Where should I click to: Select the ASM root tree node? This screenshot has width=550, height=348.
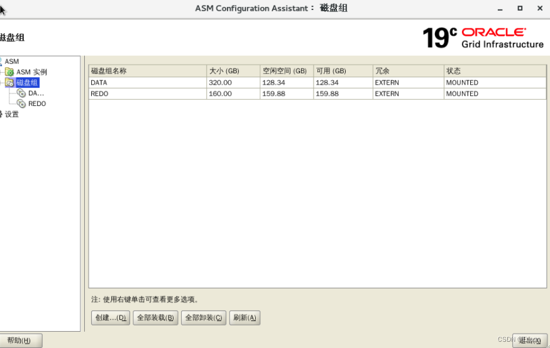[11, 61]
